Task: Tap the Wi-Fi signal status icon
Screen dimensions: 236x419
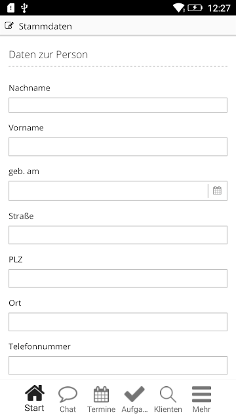Action: (178, 8)
